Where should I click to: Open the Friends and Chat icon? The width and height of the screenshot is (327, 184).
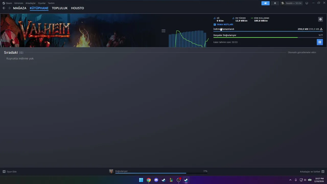tap(323, 171)
